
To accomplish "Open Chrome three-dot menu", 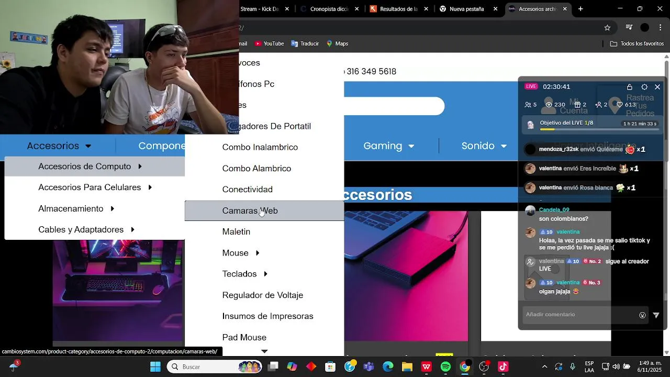I will coord(660,28).
